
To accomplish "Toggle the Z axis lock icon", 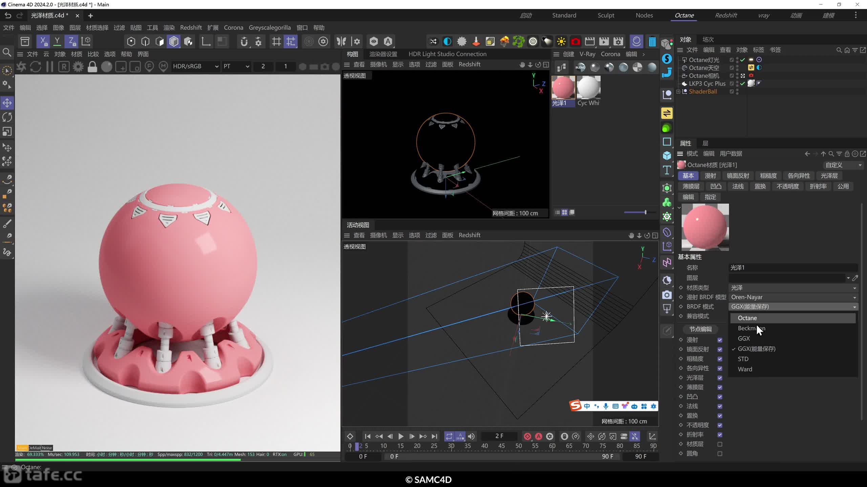I will coord(71,41).
